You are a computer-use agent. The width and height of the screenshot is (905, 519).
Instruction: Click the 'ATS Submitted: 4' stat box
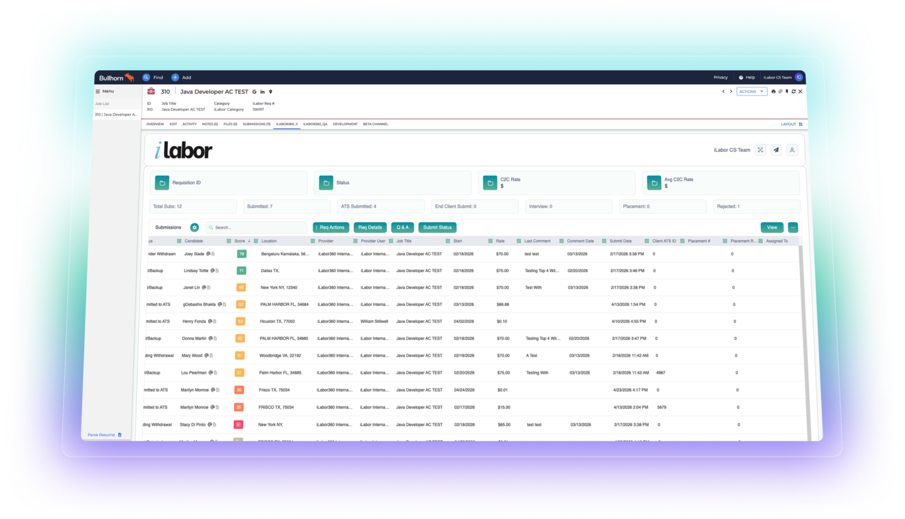tap(381, 206)
